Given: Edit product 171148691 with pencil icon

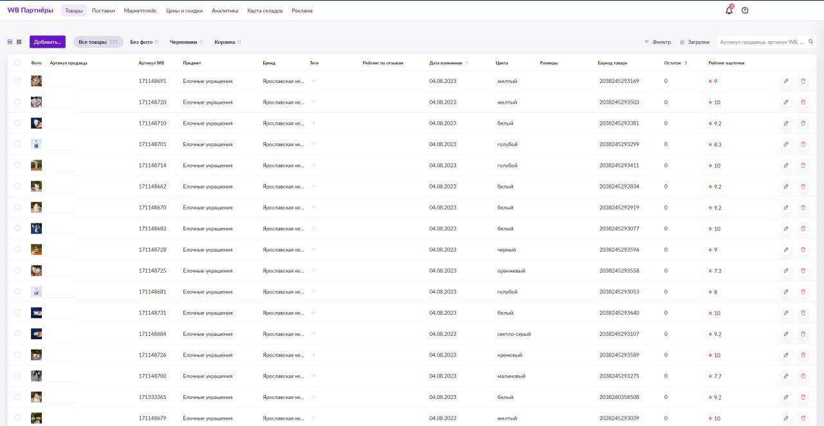Looking at the screenshot, I should point(785,81).
